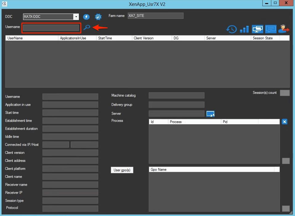The image size is (295, 216).
Task: Click the blue lightning bolt connect icon
Action: coord(86,17)
